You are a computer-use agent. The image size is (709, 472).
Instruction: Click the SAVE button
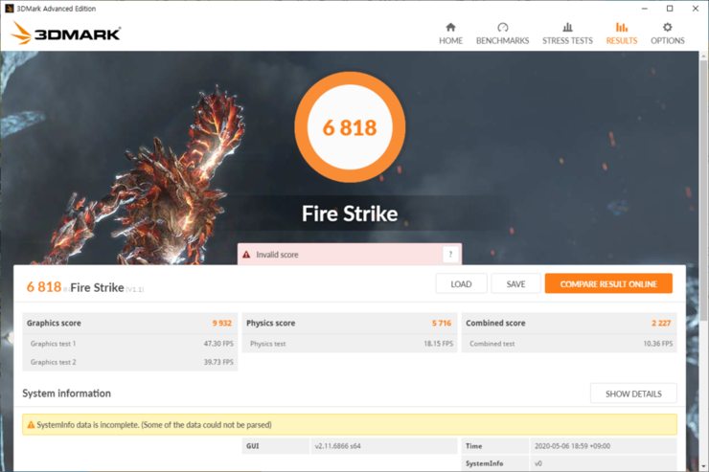click(515, 283)
